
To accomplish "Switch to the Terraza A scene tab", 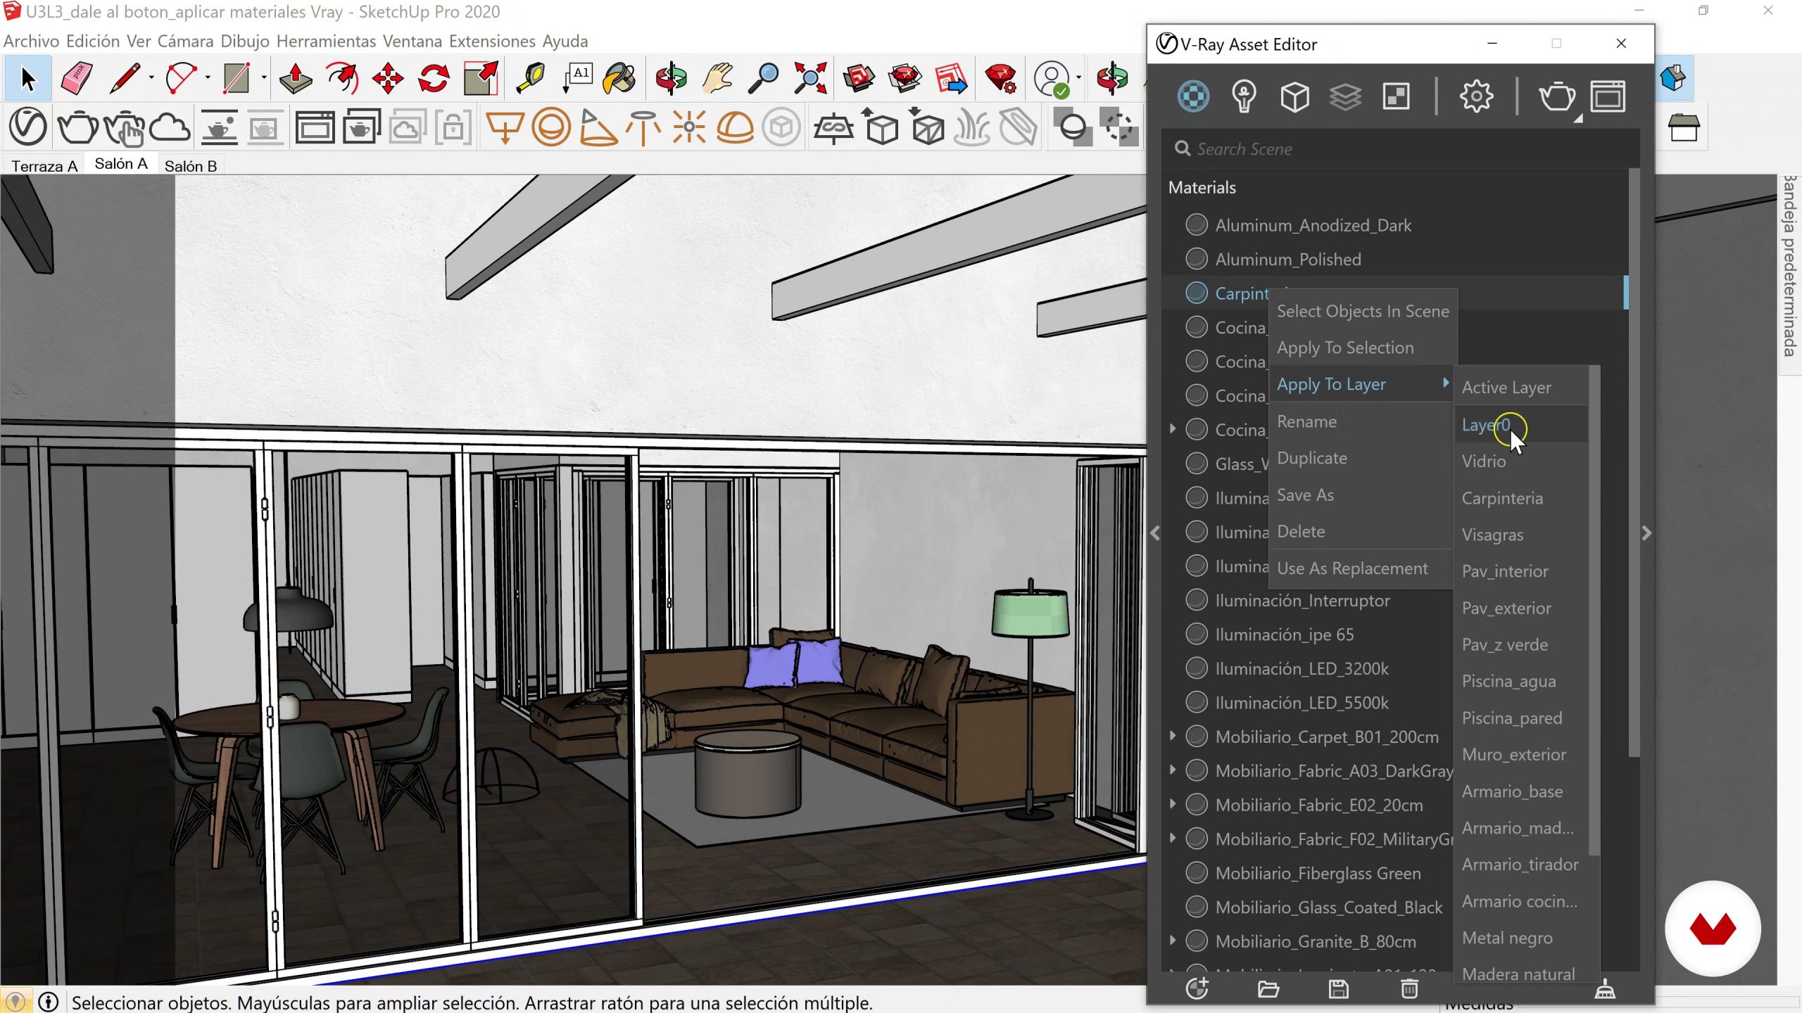I will pos(44,166).
